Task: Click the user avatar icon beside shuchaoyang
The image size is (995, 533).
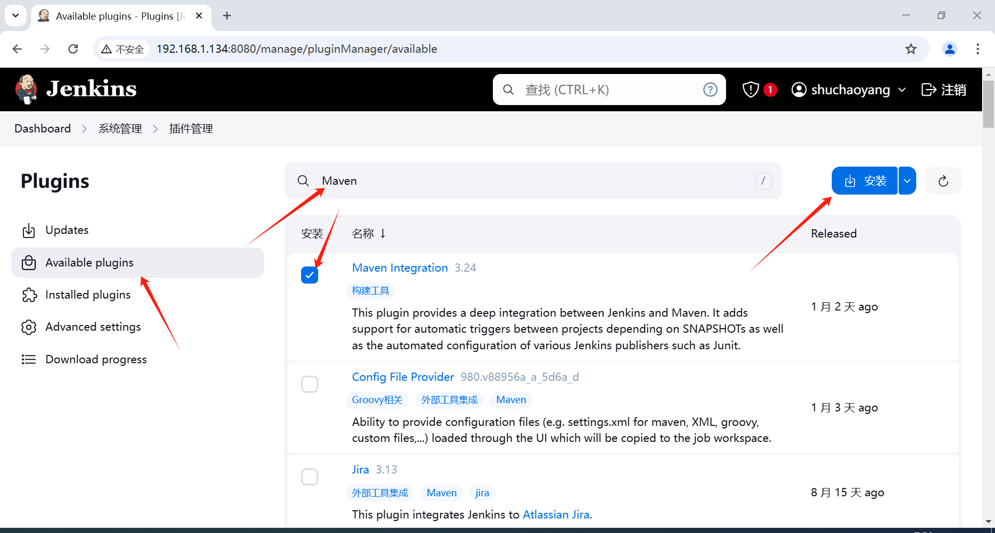Action: point(799,90)
